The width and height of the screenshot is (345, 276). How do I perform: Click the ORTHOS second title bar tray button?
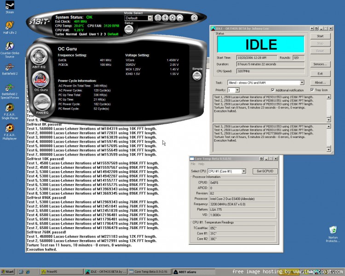[316, 29]
